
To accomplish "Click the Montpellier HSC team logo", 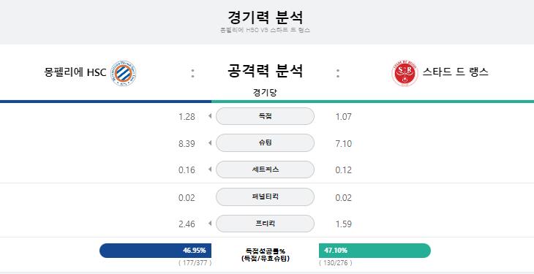I will [x=123, y=73].
